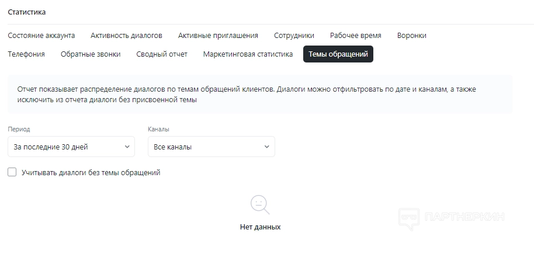Click the Партнеркин watermark logo icon
The image size is (534, 261).
(409, 218)
